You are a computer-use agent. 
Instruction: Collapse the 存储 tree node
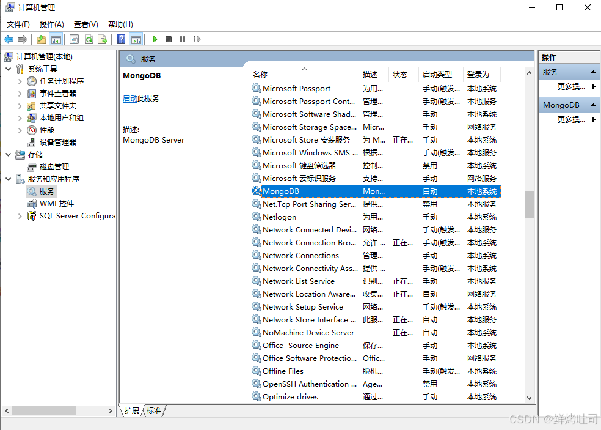click(x=9, y=155)
